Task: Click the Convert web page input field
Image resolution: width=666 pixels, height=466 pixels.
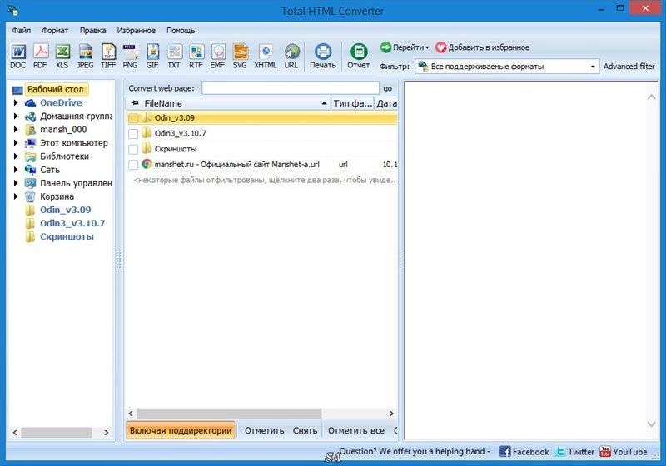Action: click(290, 88)
